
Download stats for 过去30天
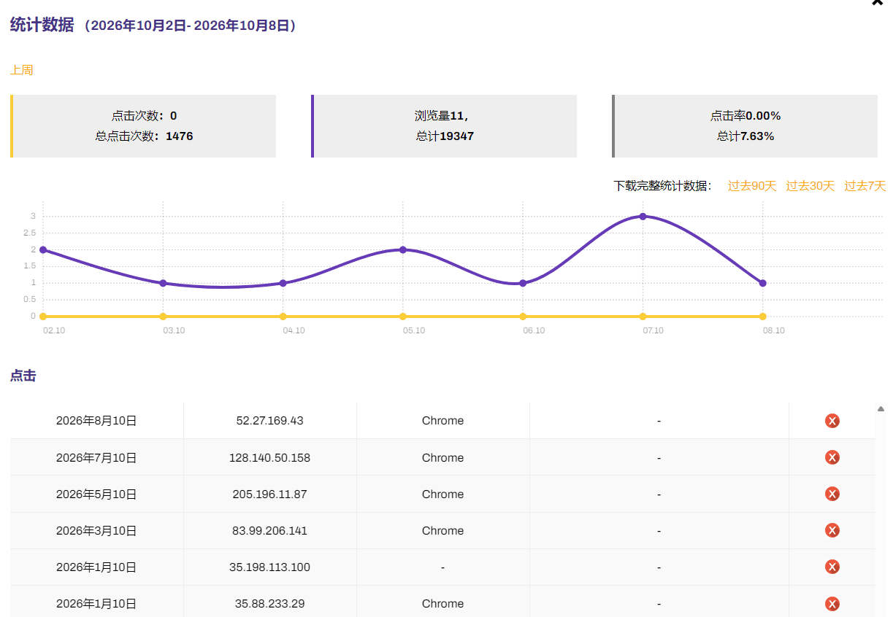pyautogui.click(x=810, y=186)
